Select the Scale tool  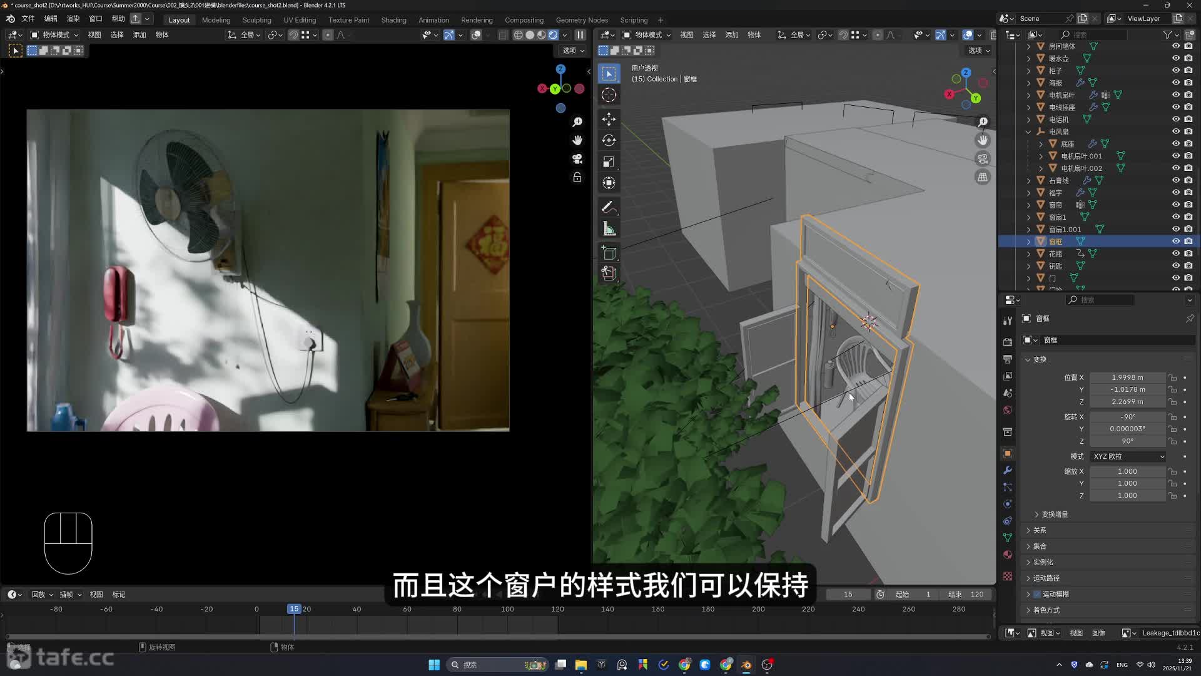point(609,161)
